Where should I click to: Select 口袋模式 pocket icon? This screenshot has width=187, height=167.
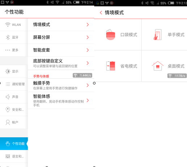click(x=111, y=35)
